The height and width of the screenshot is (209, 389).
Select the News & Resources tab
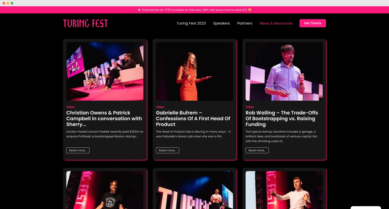(x=276, y=23)
